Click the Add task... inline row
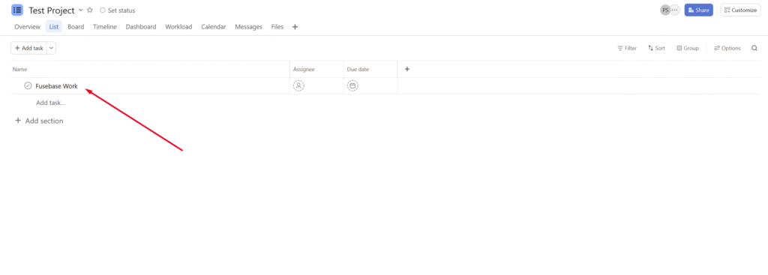 tap(50, 103)
